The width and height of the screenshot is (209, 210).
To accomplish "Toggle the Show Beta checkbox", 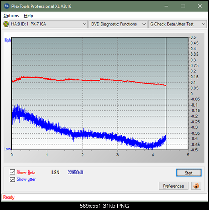I will coord(12,172).
